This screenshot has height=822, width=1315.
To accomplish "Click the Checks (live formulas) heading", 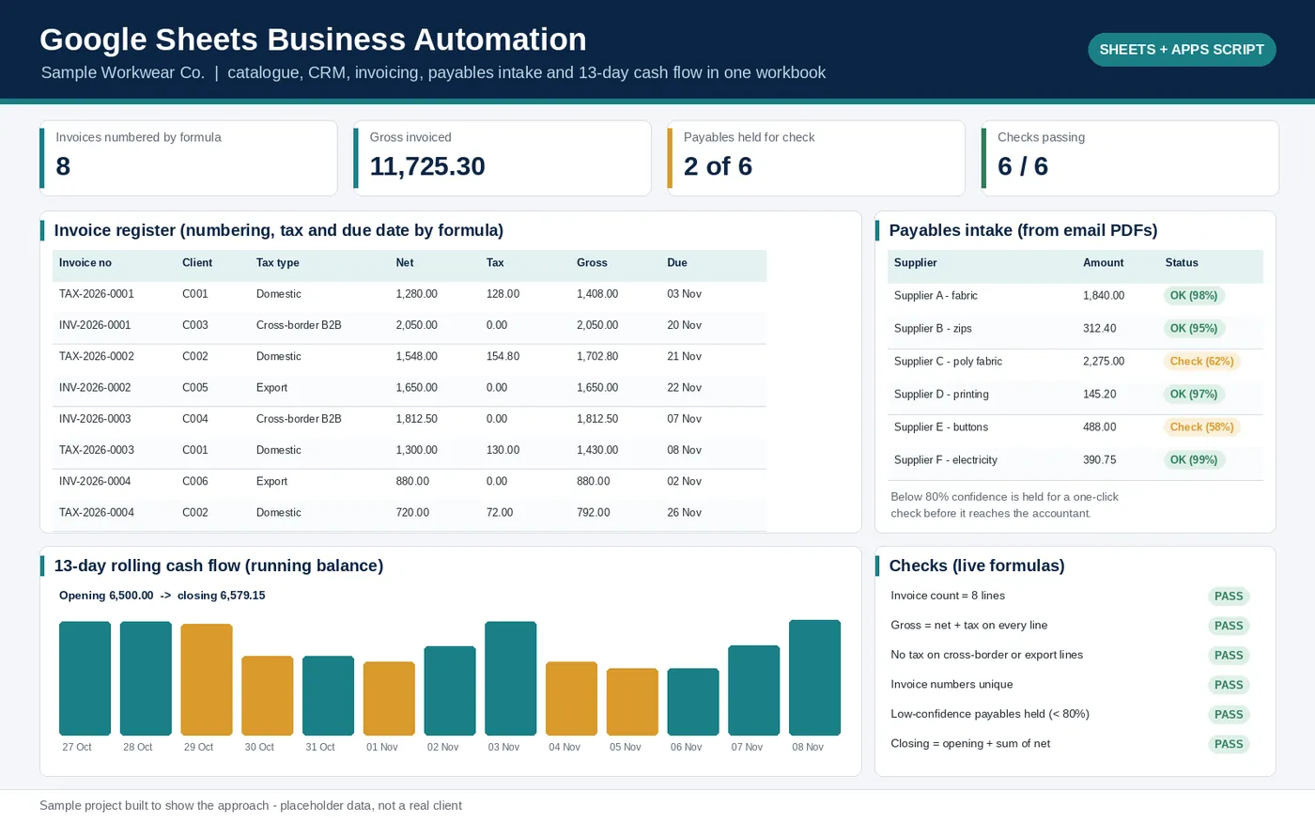I will 977,566.
